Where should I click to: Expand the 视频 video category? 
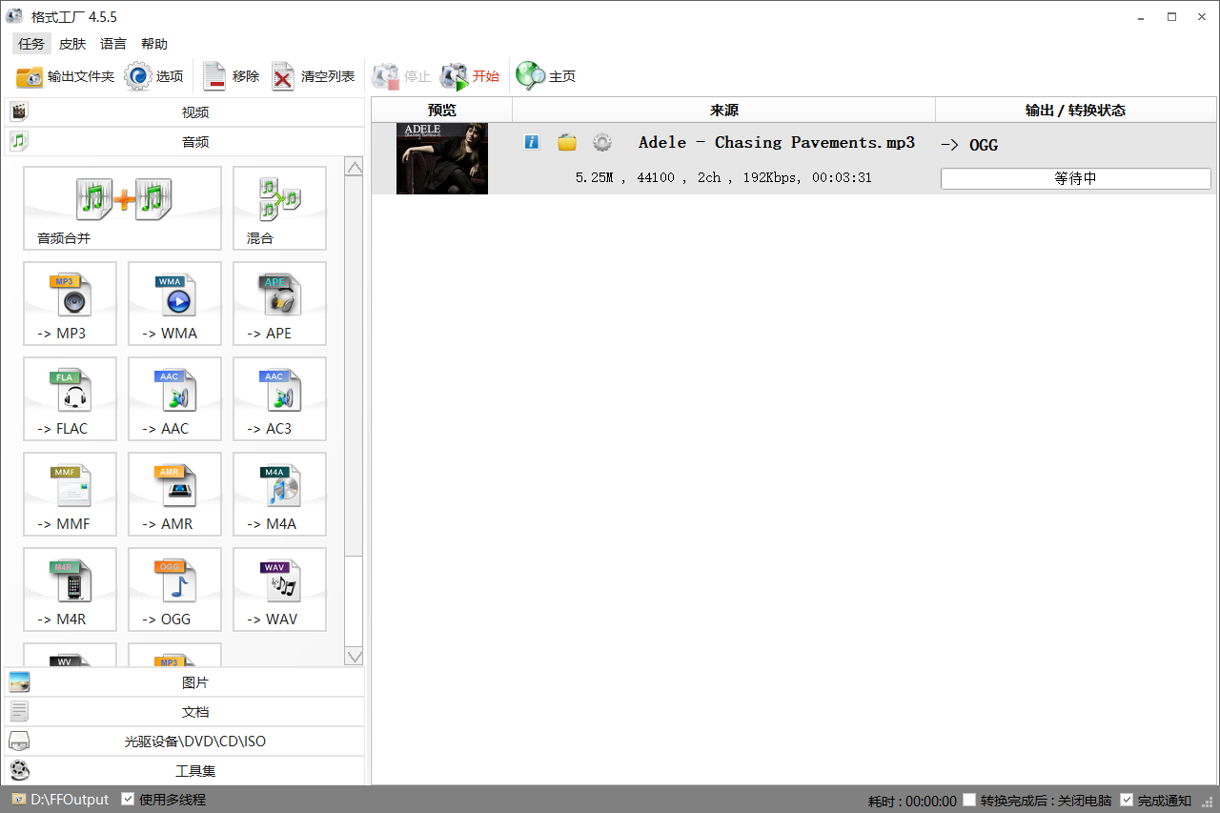(x=185, y=112)
